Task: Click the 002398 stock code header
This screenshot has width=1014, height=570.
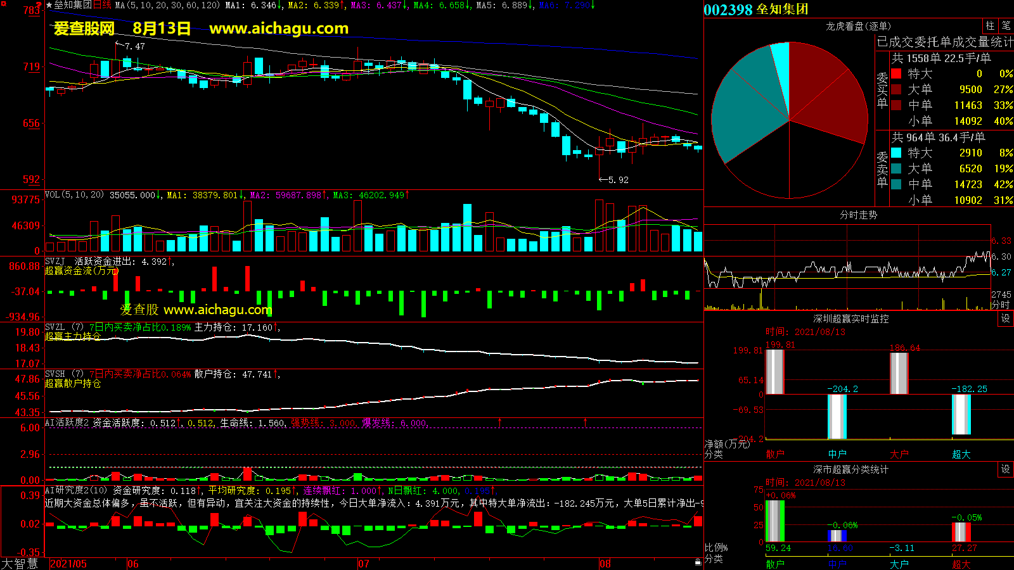Action: (728, 9)
